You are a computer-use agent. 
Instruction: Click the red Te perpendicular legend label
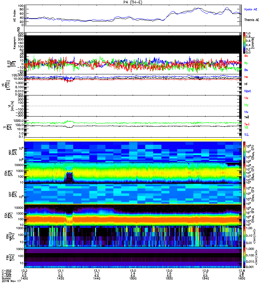coord(247,124)
